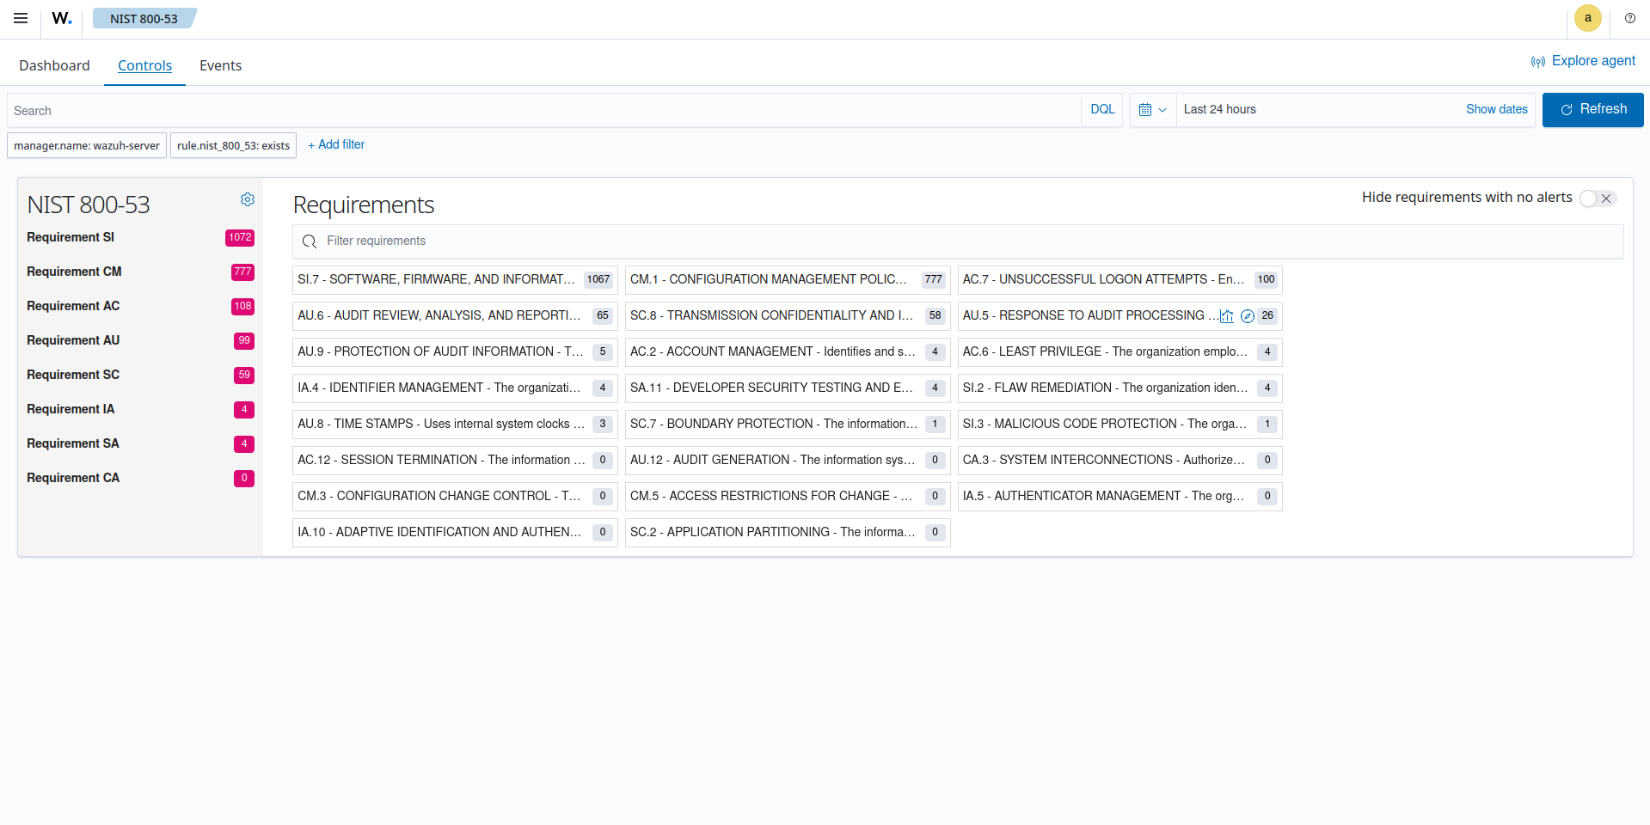Open the help icon in header

coord(1629,18)
